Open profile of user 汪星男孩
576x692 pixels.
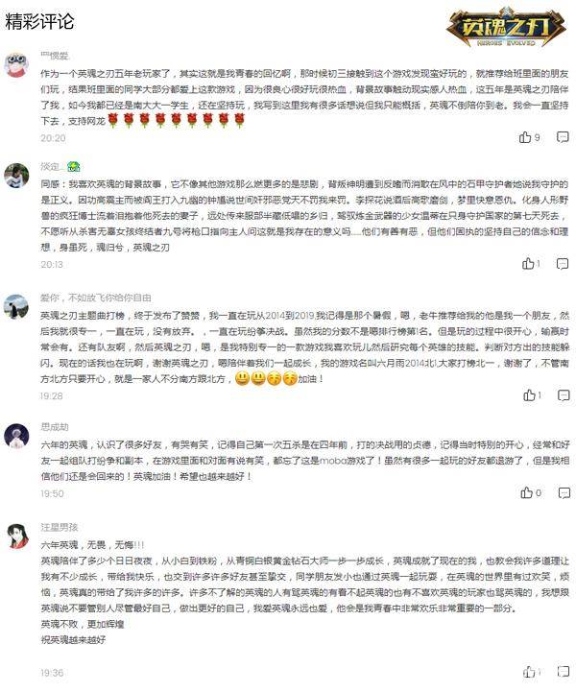coord(60,527)
